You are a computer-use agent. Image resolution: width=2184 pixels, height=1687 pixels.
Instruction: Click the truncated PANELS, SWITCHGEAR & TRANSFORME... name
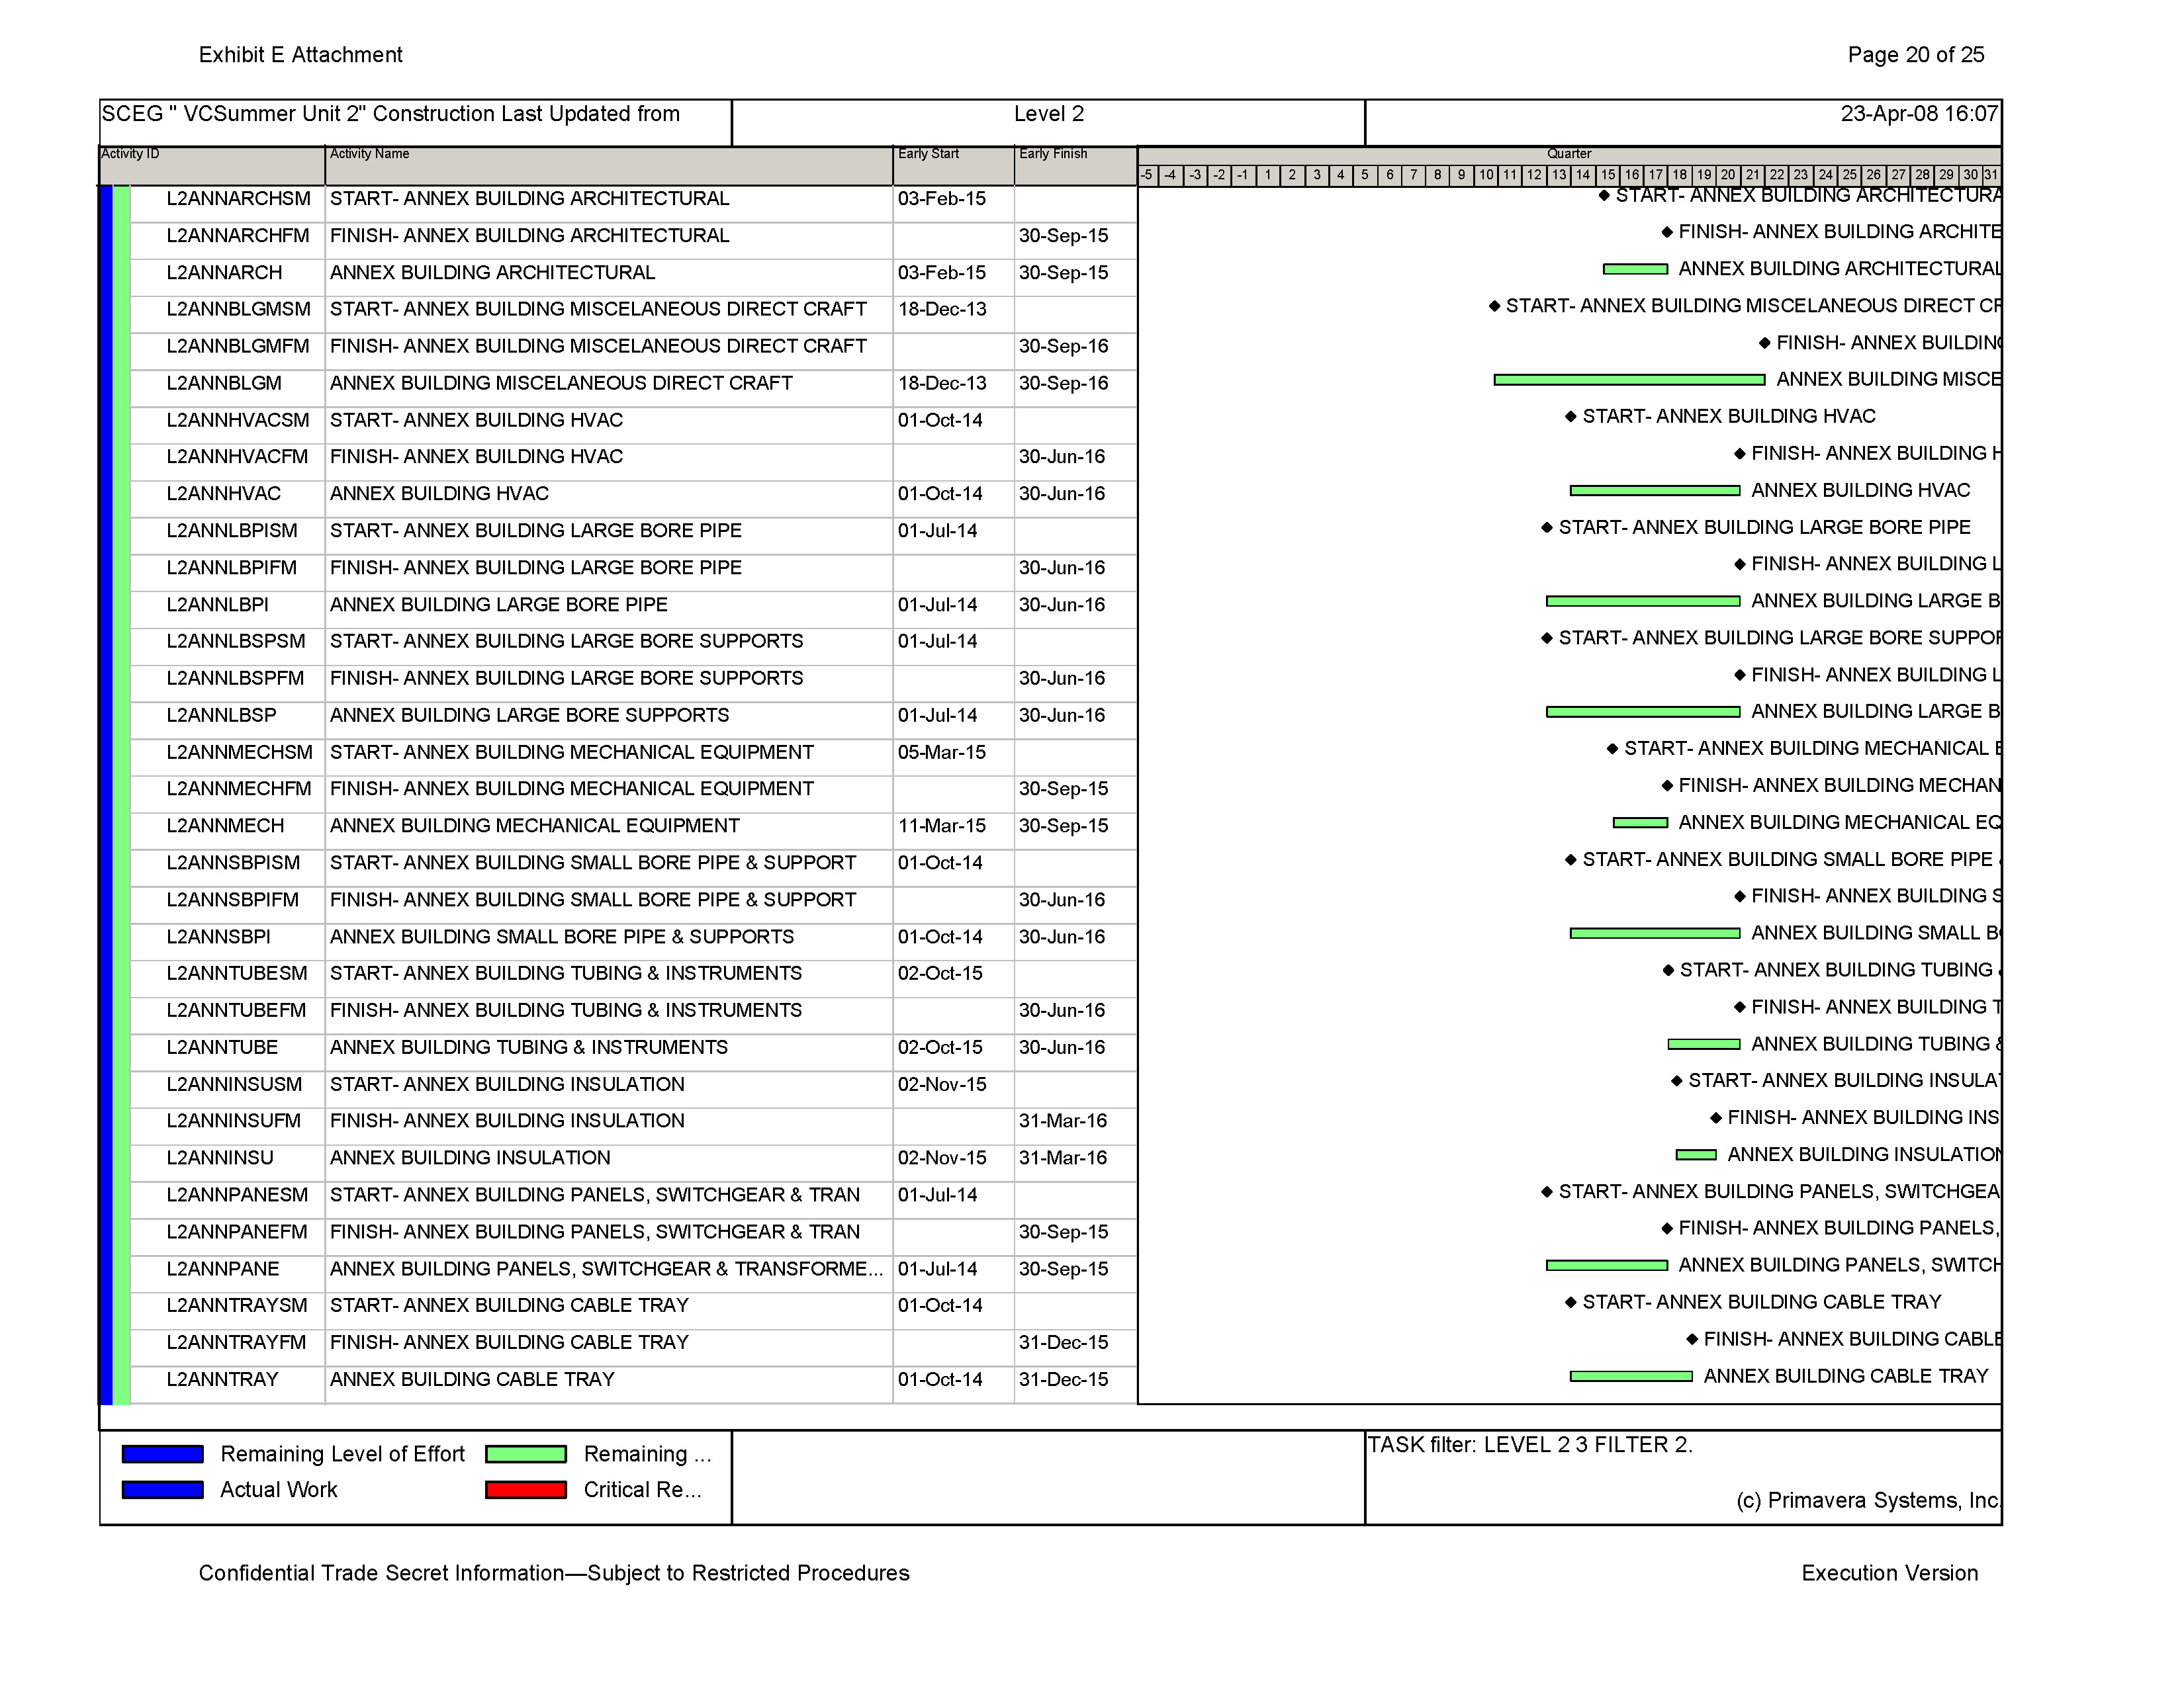pos(607,1270)
